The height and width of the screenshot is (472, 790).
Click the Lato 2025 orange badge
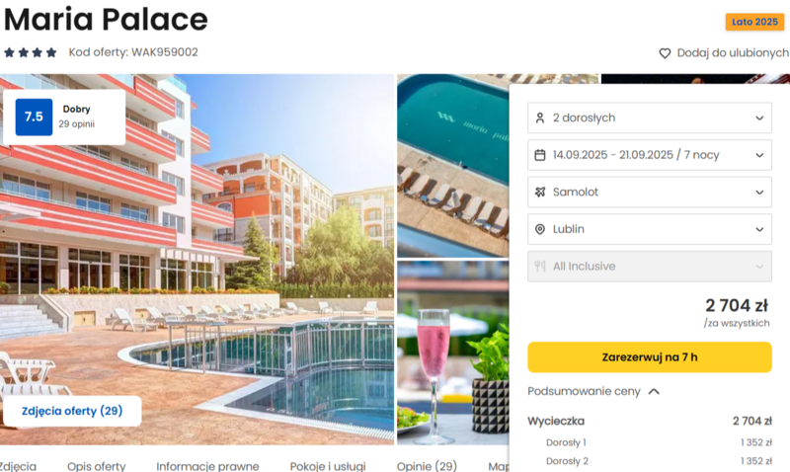754,22
